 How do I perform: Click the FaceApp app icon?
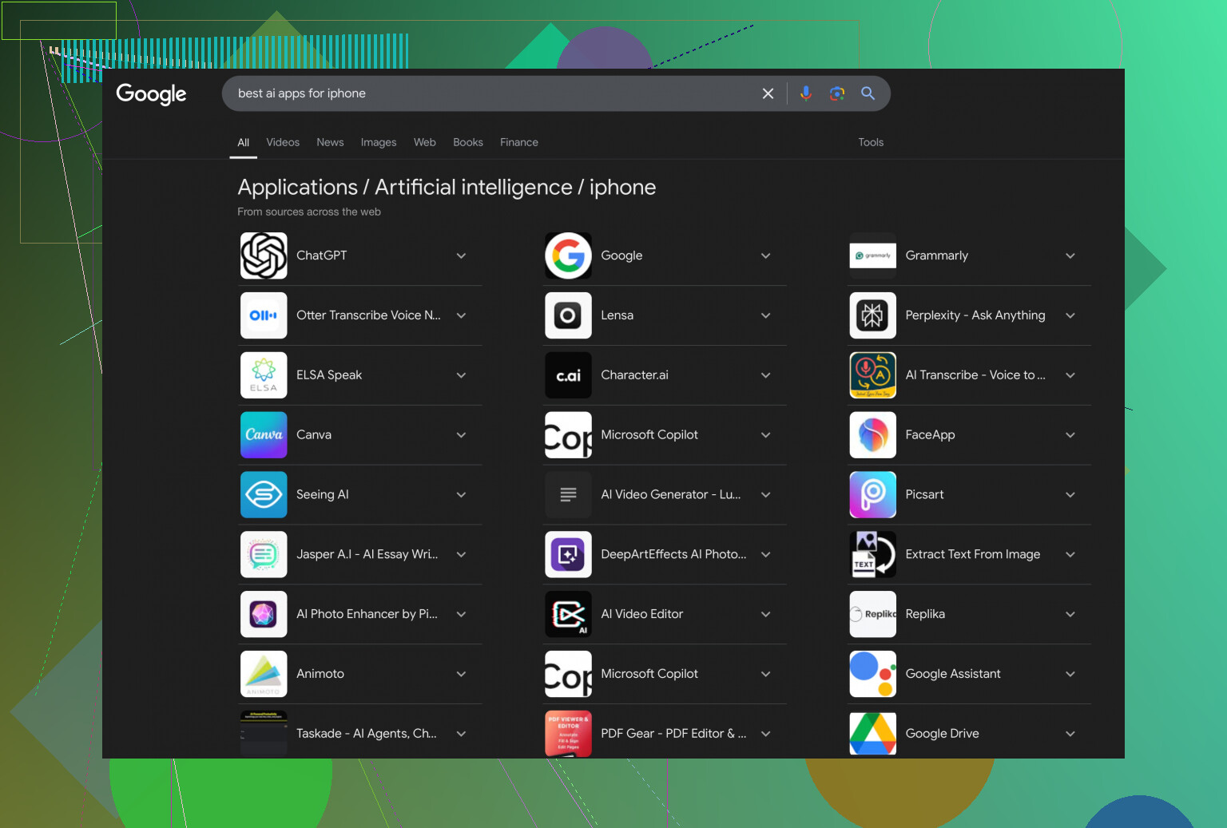coord(872,435)
